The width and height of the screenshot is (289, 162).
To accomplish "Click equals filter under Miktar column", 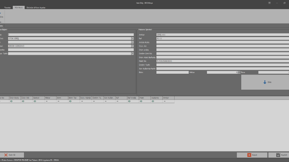I will [47, 101].
